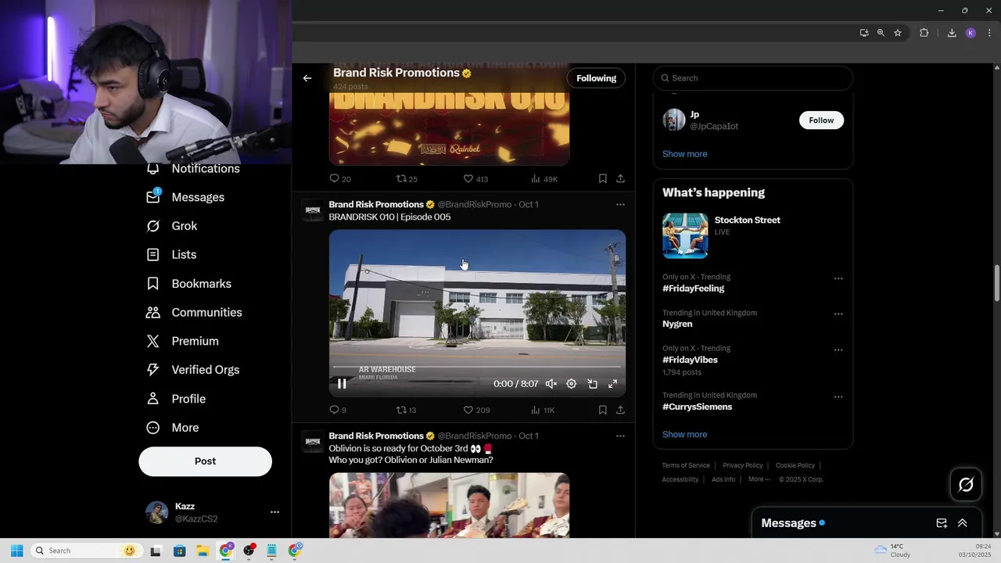Open account menu dots beside Kazz

click(274, 512)
